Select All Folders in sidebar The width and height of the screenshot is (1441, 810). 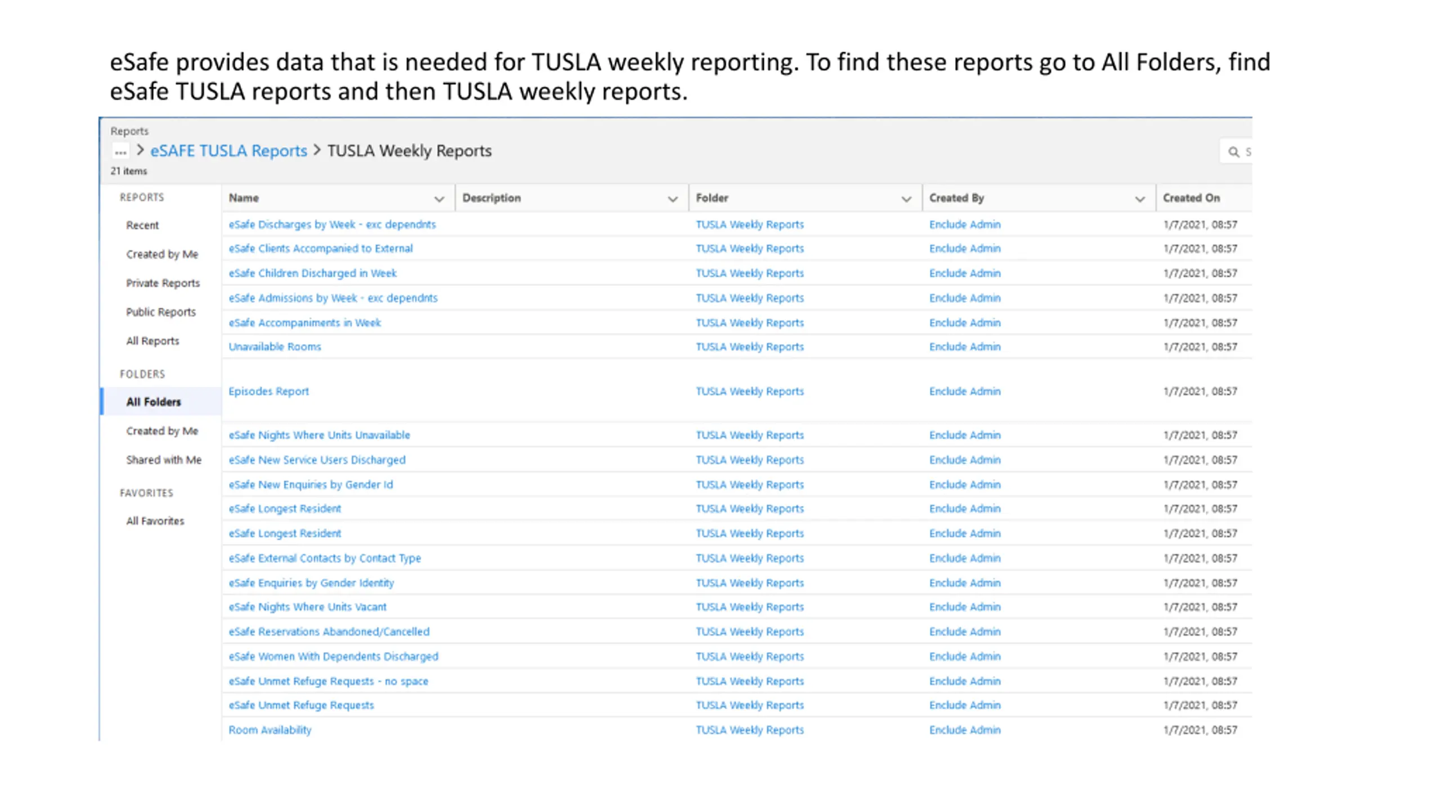coord(154,402)
